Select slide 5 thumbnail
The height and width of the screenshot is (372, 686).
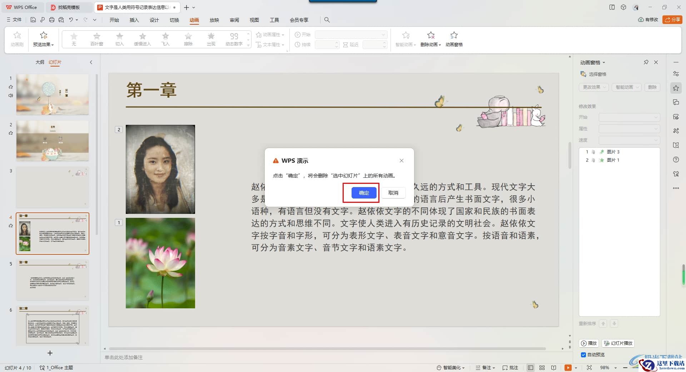[x=53, y=280]
